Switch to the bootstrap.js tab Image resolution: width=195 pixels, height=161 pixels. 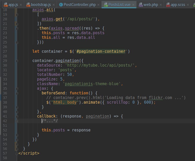[40, 5]
